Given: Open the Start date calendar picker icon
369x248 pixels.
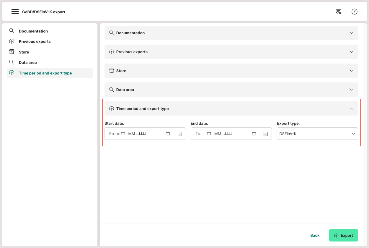Looking at the screenshot, I should point(168,134).
